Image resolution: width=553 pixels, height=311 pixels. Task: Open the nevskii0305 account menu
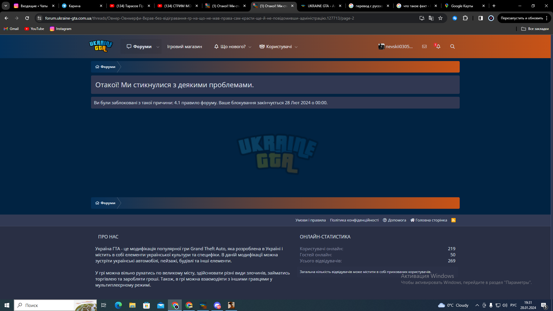click(x=395, y=47)
